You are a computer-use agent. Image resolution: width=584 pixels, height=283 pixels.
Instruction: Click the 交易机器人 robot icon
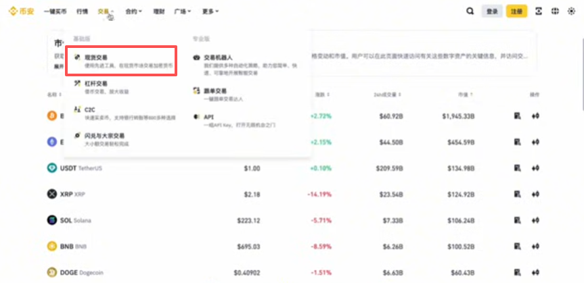(197, 57)
